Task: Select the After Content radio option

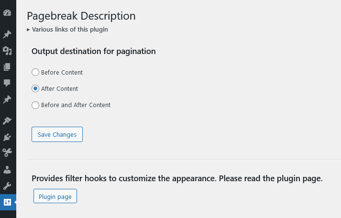Action: tap(35, 89)
